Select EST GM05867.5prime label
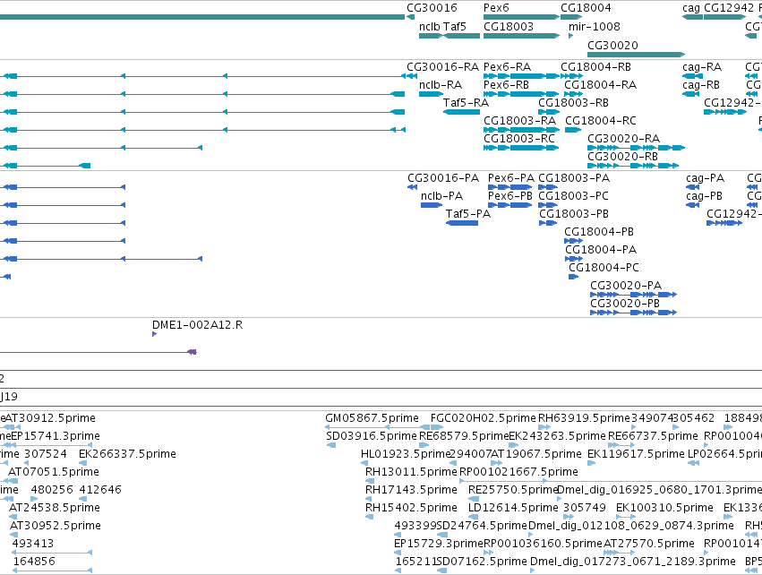 pos(372,418)
